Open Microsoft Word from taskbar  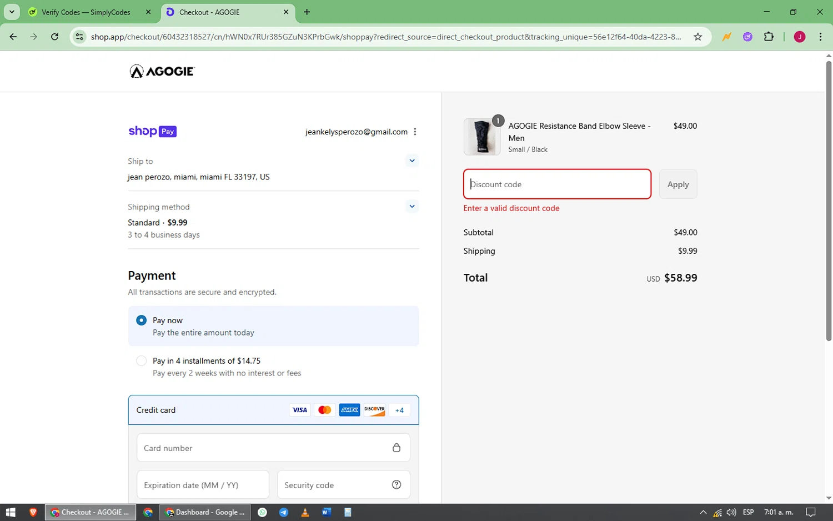(x=326, y=512)
